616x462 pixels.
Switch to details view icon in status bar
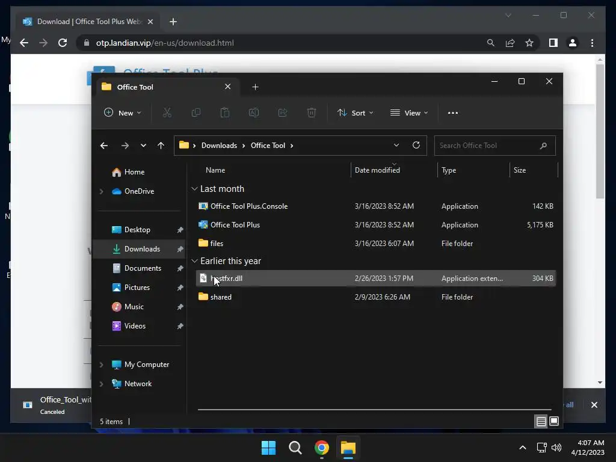coord(541,422)
